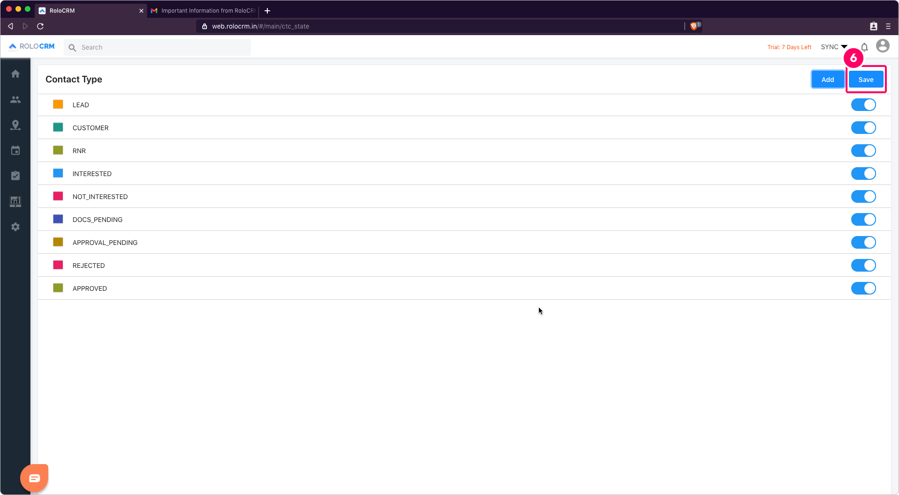This screenshot has height=495, width=899.
Task: Select the CUSTOMER label text
Action: [90, 128]
